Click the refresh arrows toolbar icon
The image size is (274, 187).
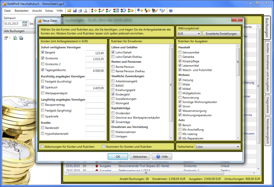pos(124,11)
